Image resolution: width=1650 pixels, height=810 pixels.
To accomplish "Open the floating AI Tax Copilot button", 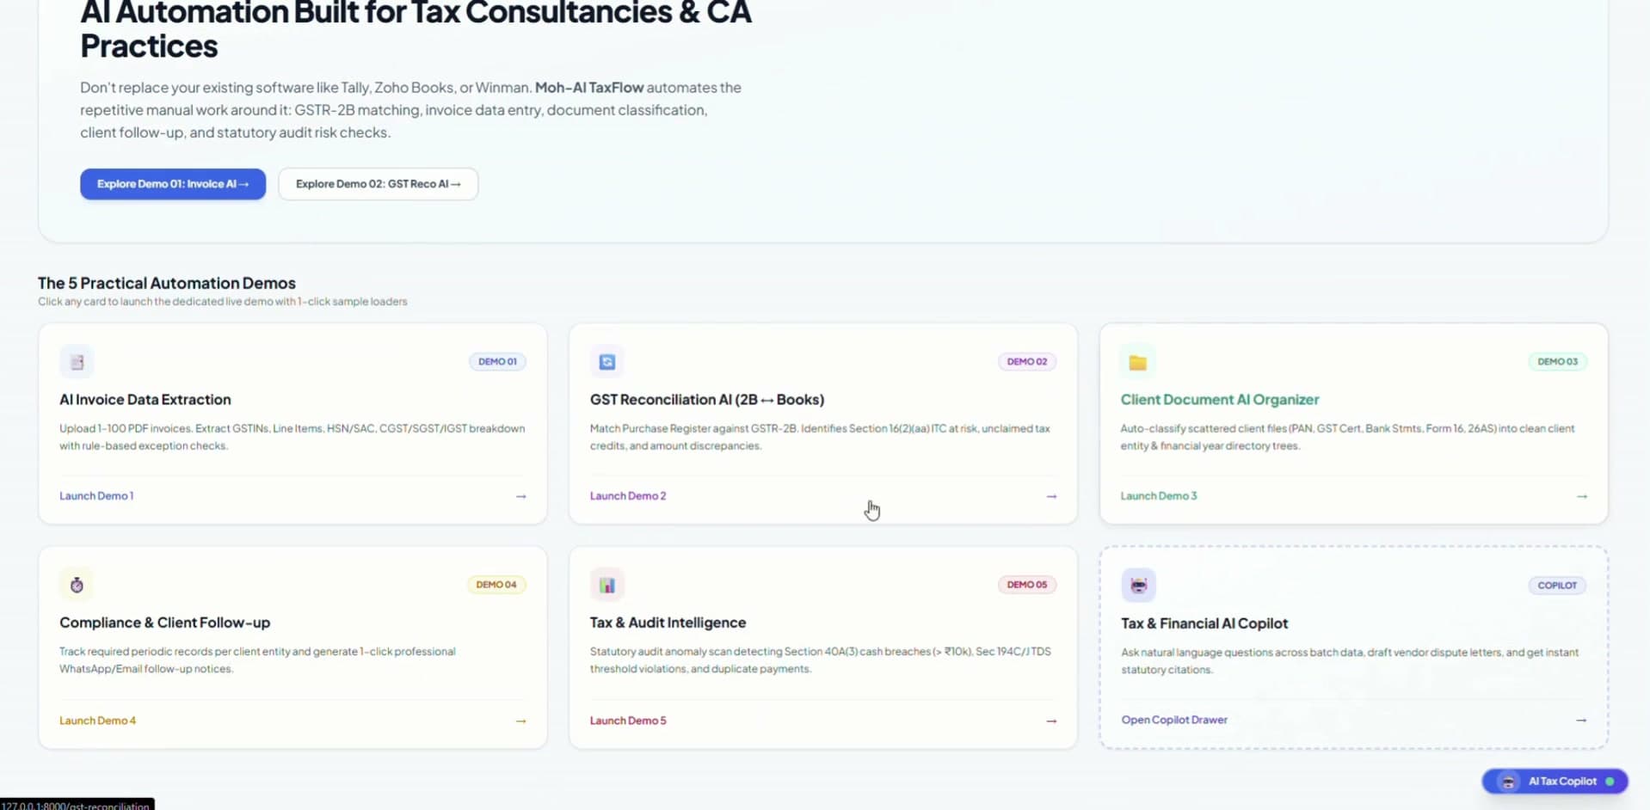I will click(1555, 781).
